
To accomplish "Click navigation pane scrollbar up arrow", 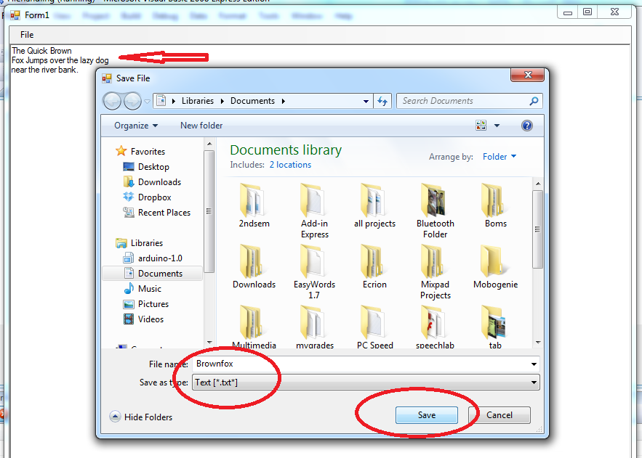I will (209, 144).
